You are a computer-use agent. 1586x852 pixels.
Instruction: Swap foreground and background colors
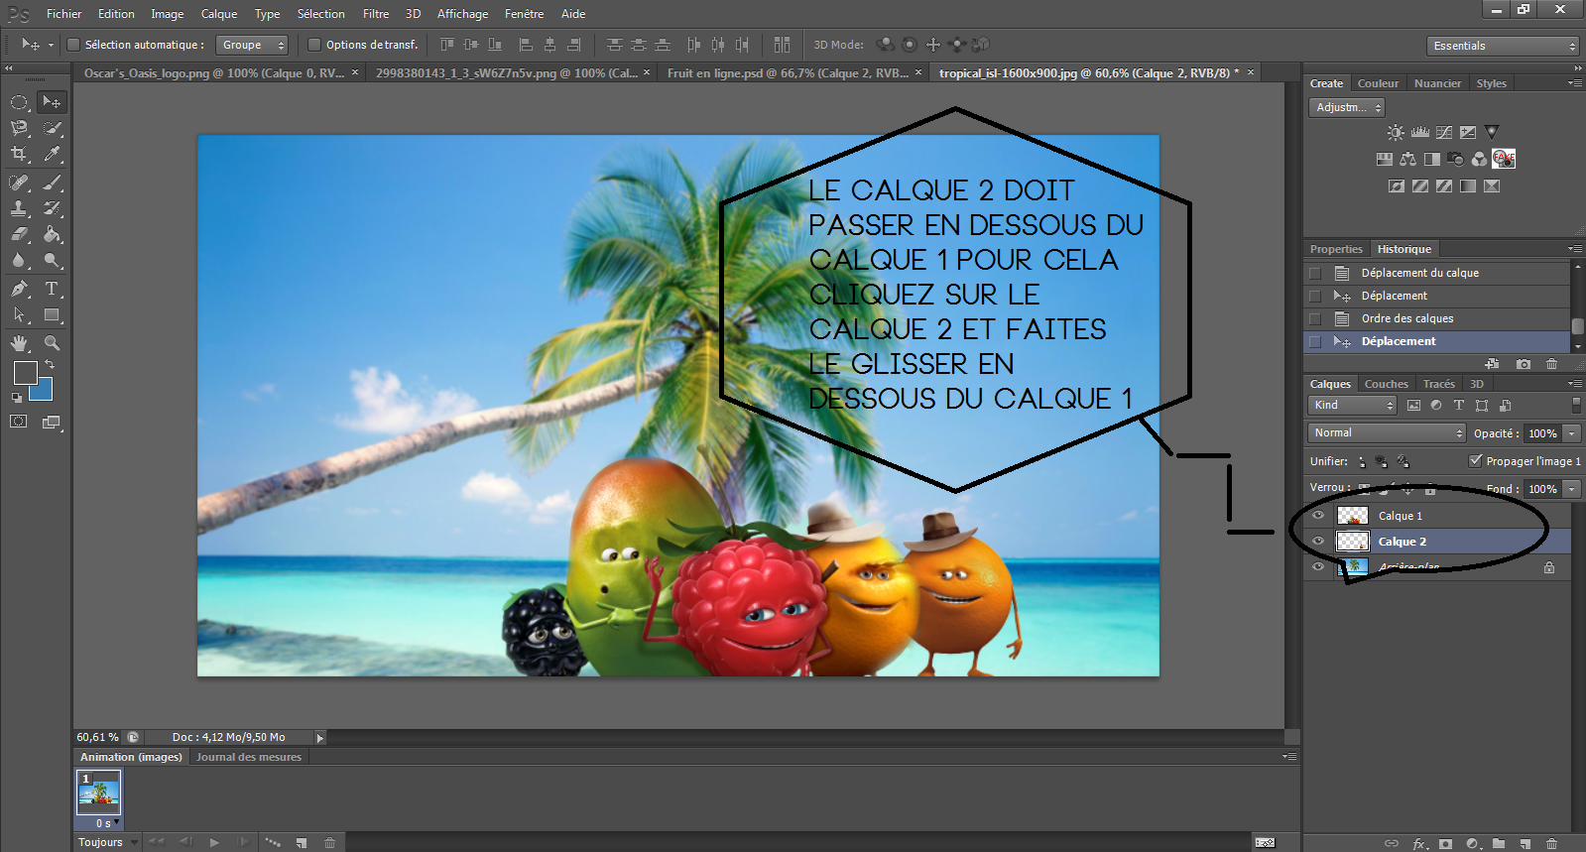coord(50,364)
